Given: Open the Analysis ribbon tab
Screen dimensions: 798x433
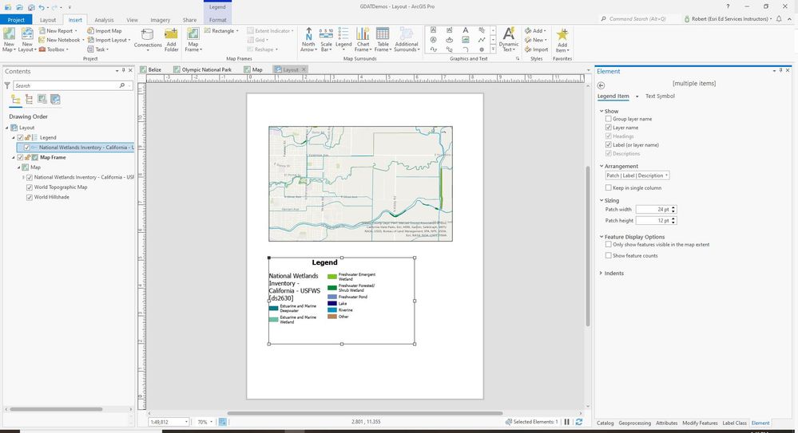Looking at the screenshot, I should pyautogui.click(x=104, y=20).
